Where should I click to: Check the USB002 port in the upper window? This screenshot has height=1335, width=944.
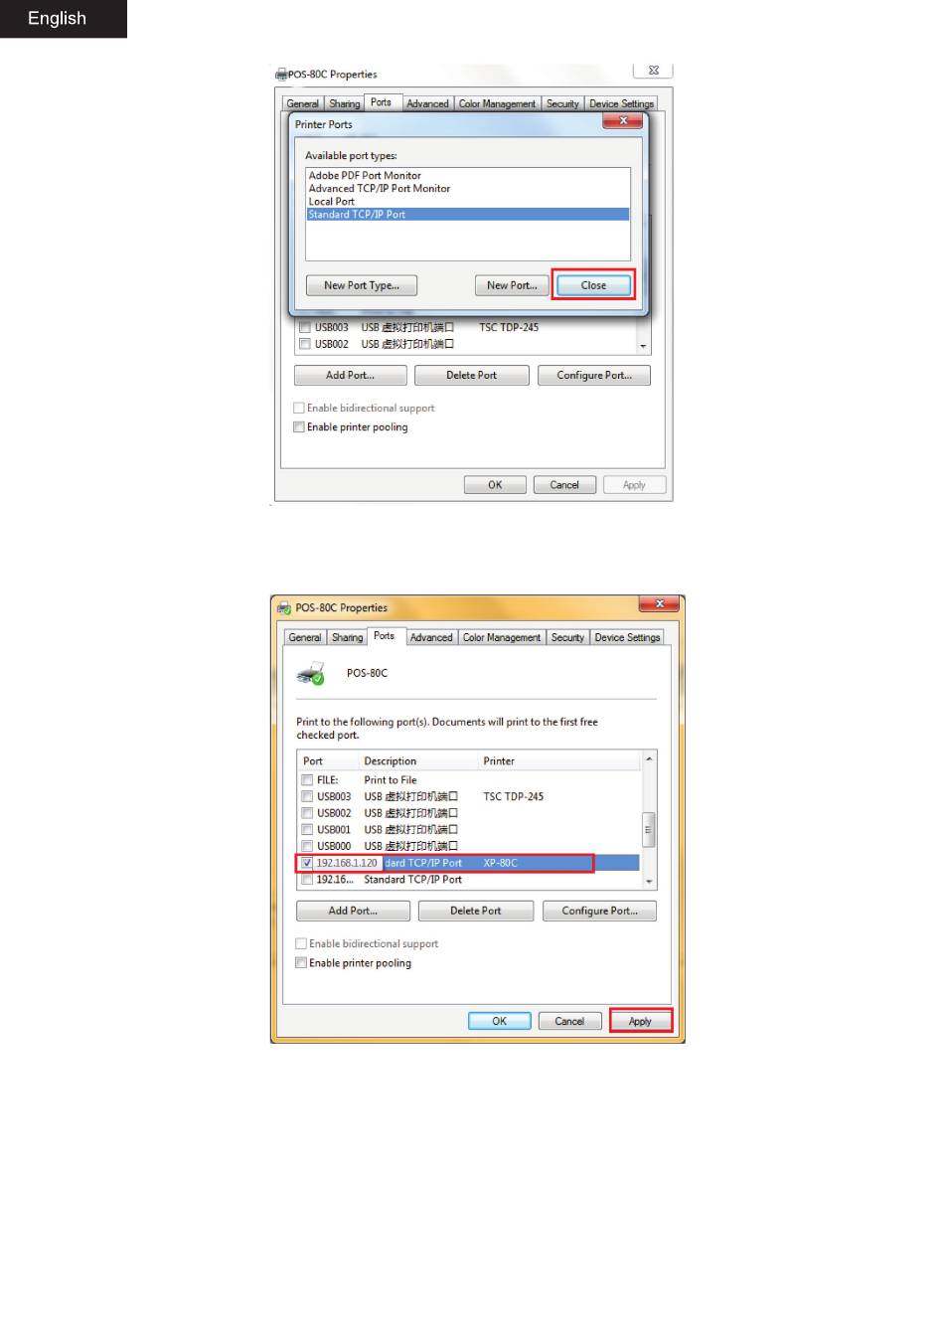(304, 344)
